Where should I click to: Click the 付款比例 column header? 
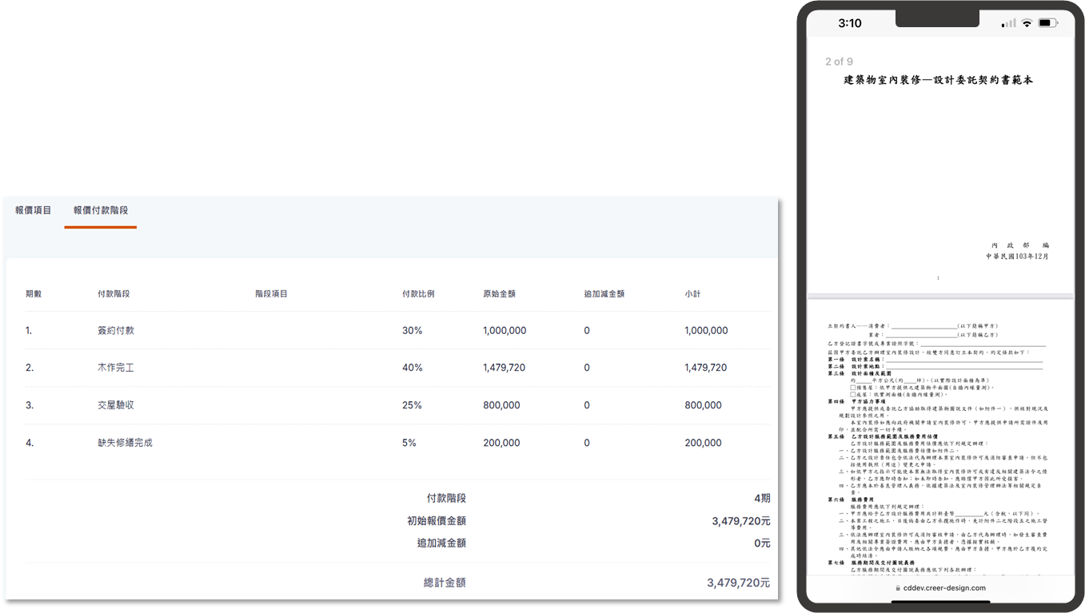tap(418, 294)
